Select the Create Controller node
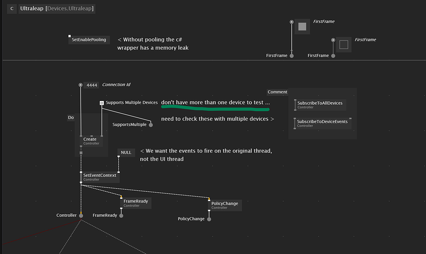 pos(91,141)
